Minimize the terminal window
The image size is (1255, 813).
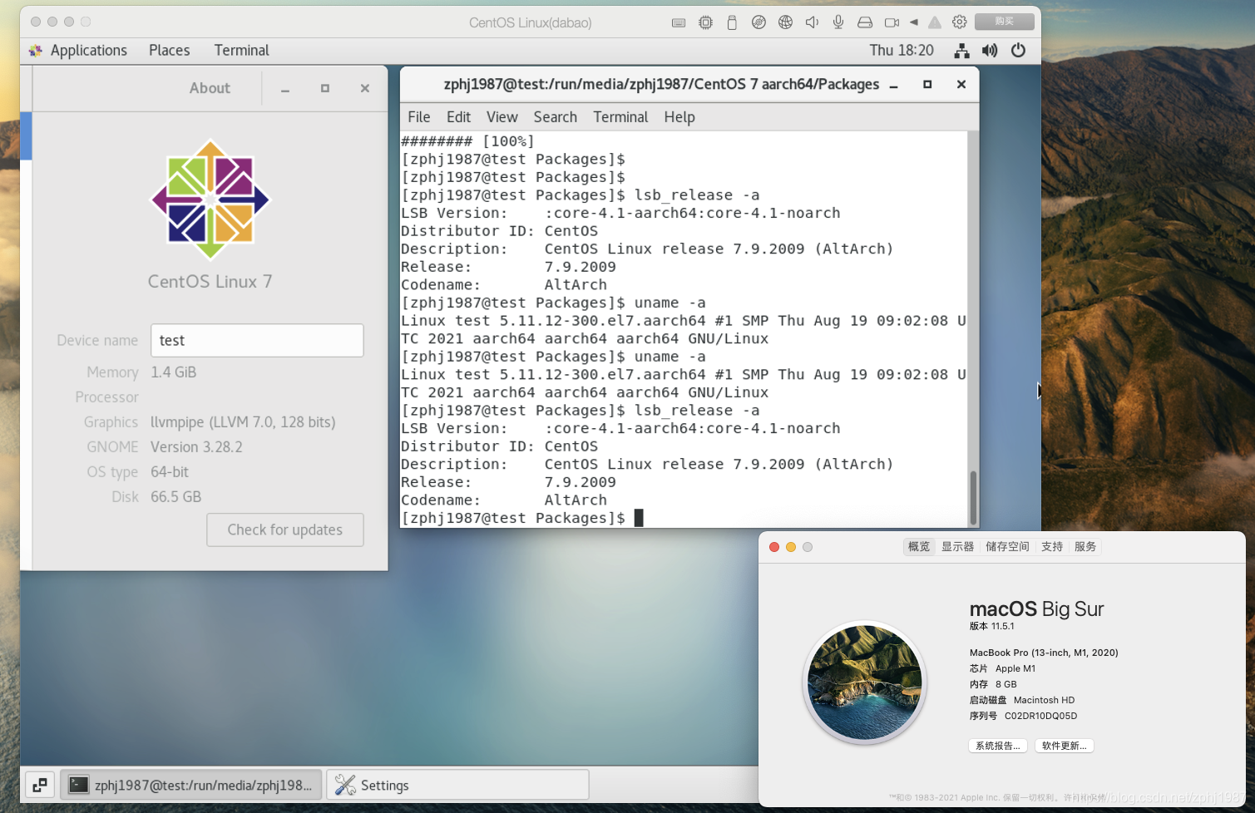894,85
